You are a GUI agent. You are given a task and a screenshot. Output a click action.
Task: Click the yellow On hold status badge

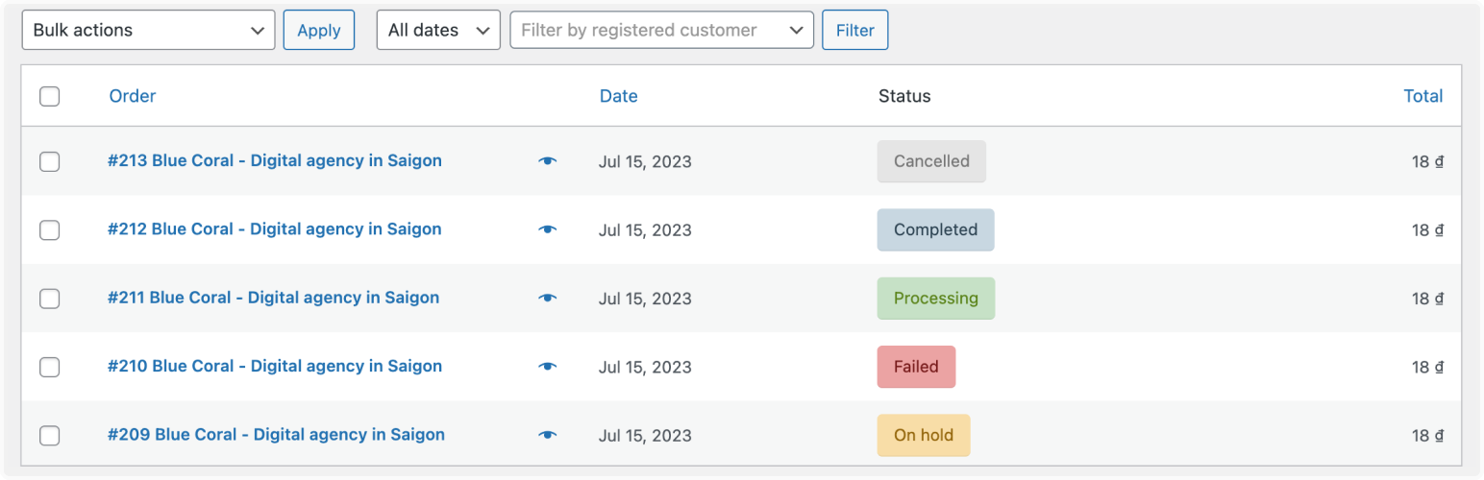point(924,435)
